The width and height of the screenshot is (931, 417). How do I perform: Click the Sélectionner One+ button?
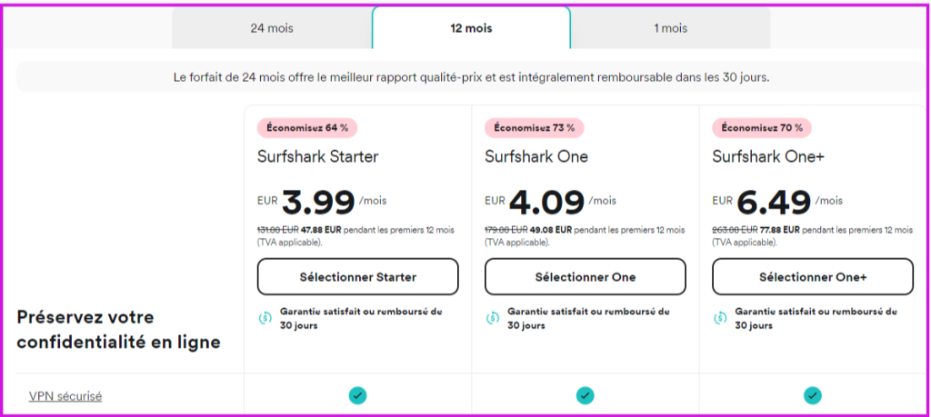click(x=812, y=277)
